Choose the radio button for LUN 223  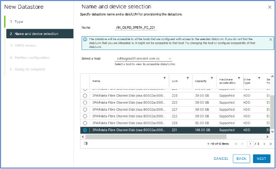coord(85,102)
